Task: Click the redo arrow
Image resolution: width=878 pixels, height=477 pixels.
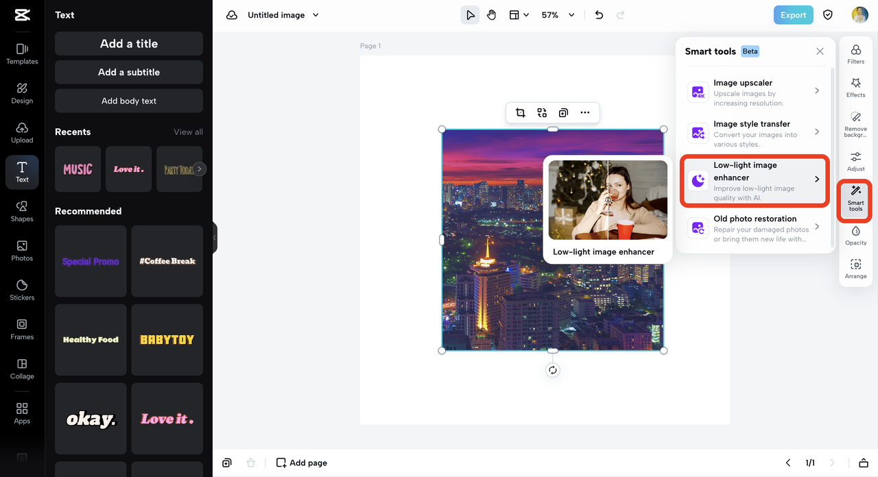Action: [x=621, y=15]
